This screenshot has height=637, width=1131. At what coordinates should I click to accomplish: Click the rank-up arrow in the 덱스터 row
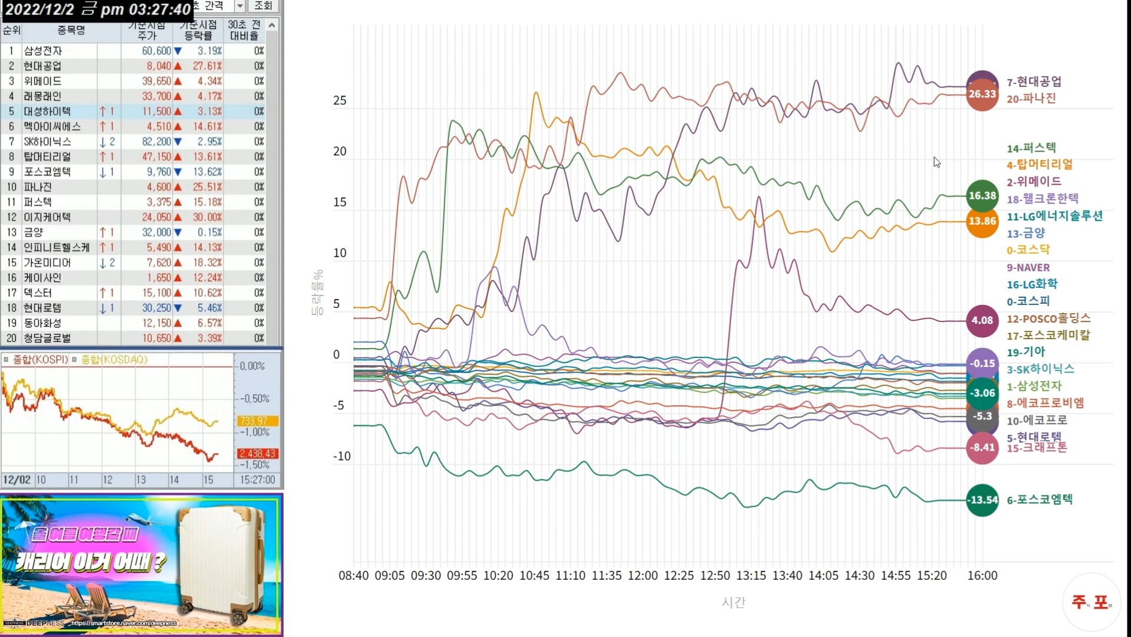point(103,293)
